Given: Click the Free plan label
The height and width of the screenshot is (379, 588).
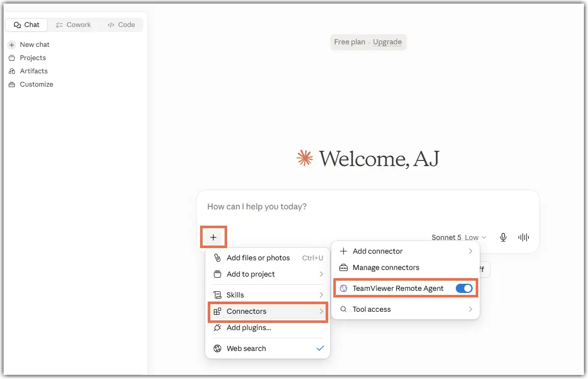Looking at the screenshot, I should 350,42.
